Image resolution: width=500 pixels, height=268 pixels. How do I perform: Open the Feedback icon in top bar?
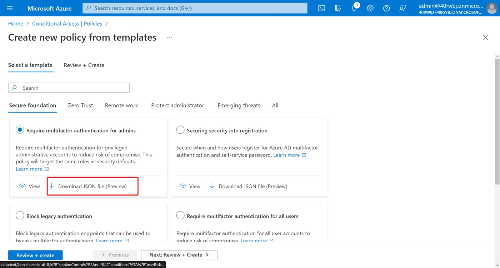point(403,8)
